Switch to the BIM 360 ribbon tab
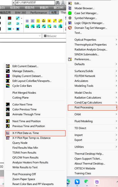 [21, 13]
